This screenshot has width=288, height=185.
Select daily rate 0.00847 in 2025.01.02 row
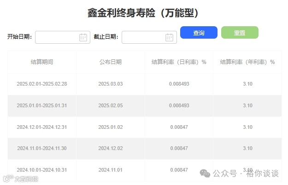coord(179,127)
